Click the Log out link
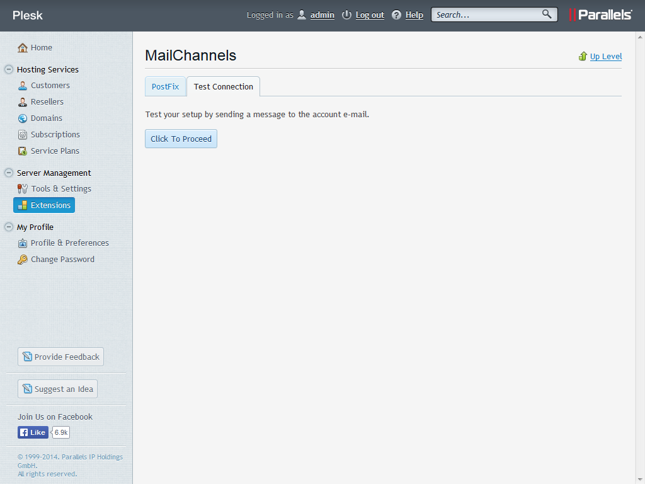Image resolution: width=645 pixels, height=484 pixels. [x=370, y=15]
